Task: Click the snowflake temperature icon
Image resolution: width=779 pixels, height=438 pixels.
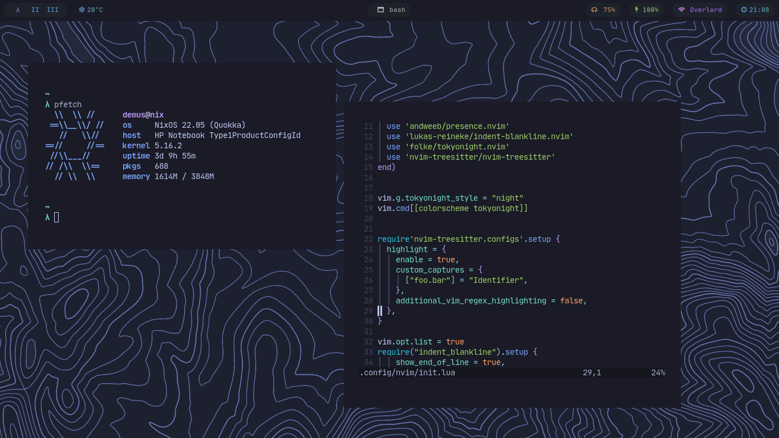Action: click(83, 10)
